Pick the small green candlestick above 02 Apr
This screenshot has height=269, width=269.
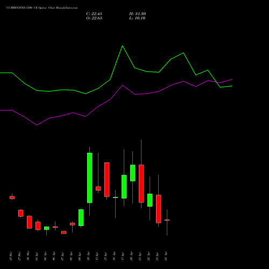click(x=47, y=228)
